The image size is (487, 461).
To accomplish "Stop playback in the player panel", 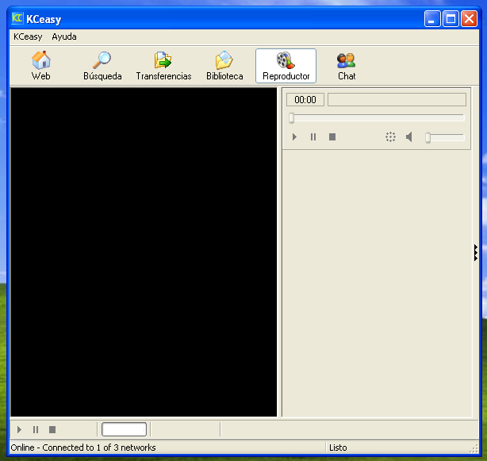I will tap(332, 137).
